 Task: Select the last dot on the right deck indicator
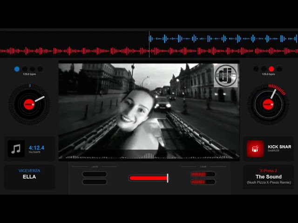click(x=279, y=69)
